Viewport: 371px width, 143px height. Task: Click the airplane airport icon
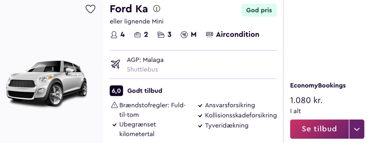(116, 64)
